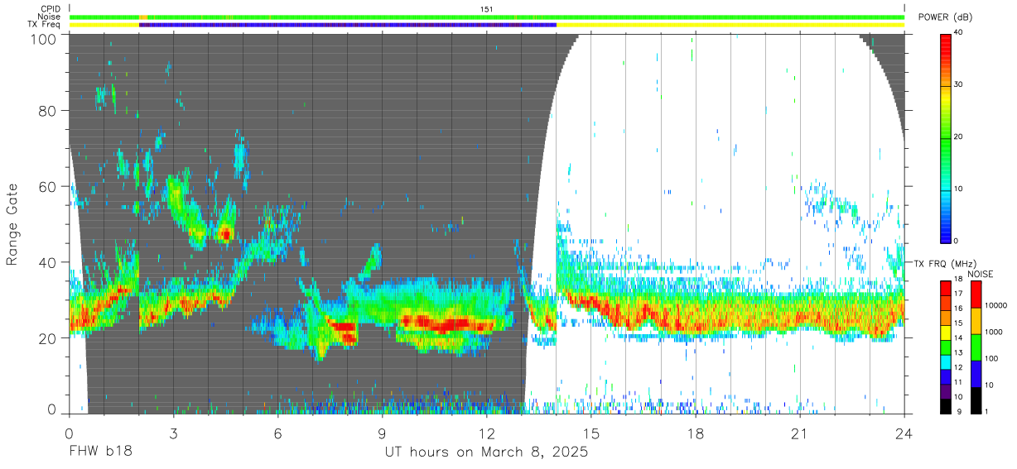Click the 30 tick on the POWER scale
Image resolution: width=1017 pixels, height=469 pixels.
960,85
